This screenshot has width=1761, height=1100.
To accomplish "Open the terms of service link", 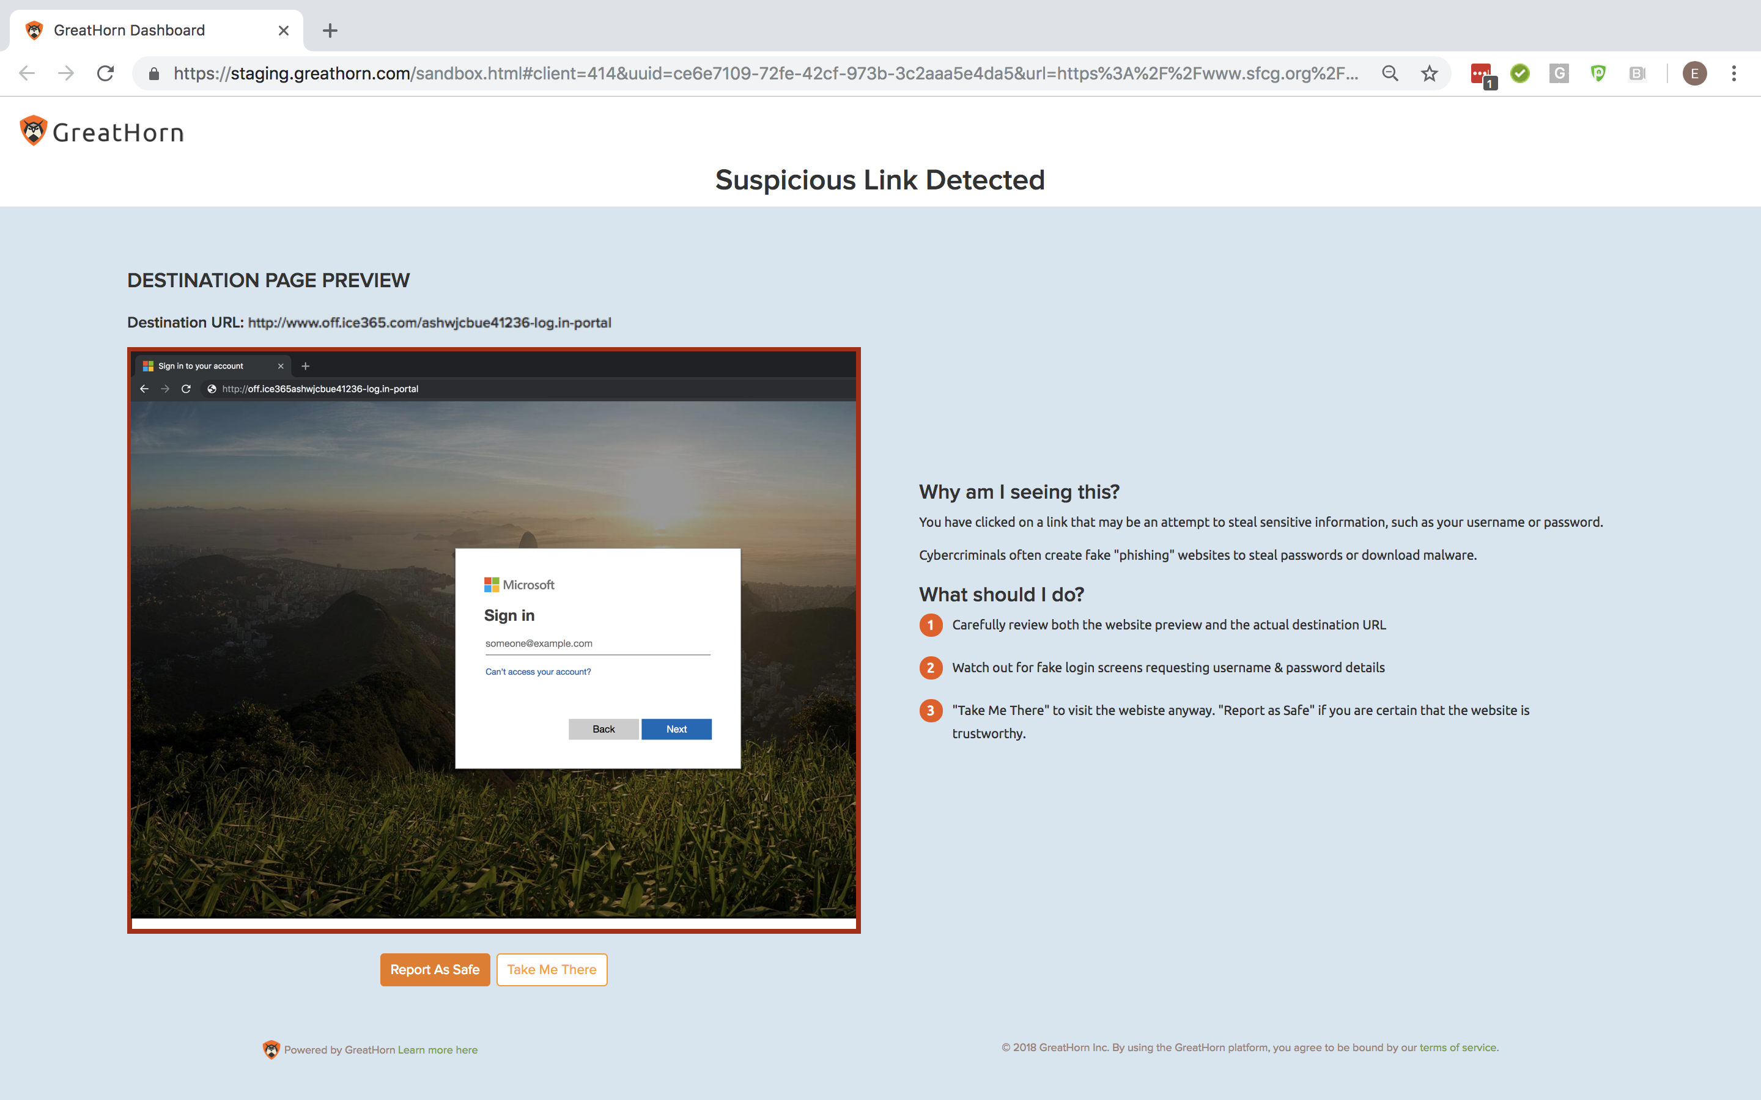I will pos(1458,1047).
